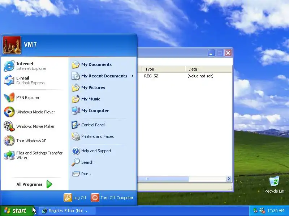Start Windows Media Player
The image size is (289, 216).
(x=34, y=112)
